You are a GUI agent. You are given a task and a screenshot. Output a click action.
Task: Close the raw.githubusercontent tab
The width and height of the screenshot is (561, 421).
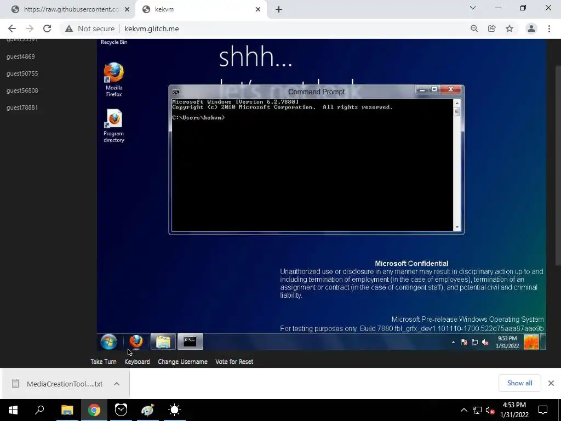click(127, 9)
